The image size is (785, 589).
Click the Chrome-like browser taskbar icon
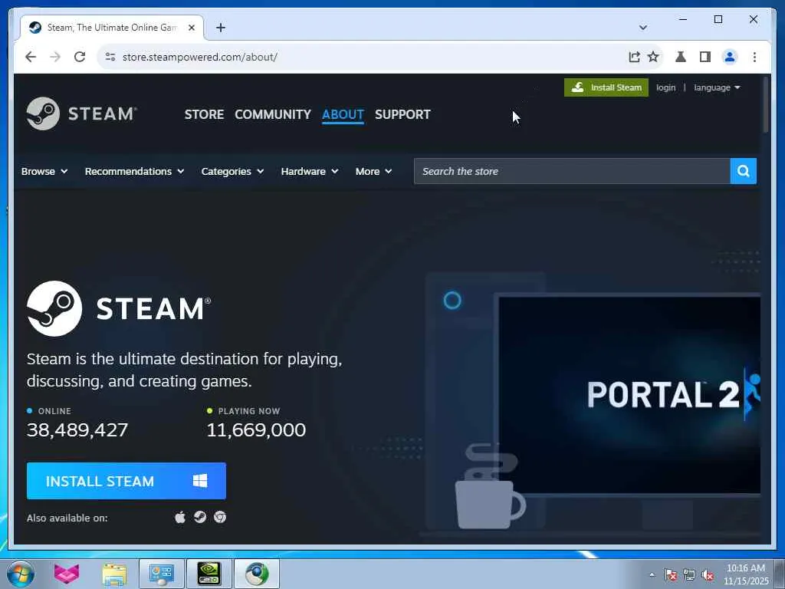tap(256, 574)
